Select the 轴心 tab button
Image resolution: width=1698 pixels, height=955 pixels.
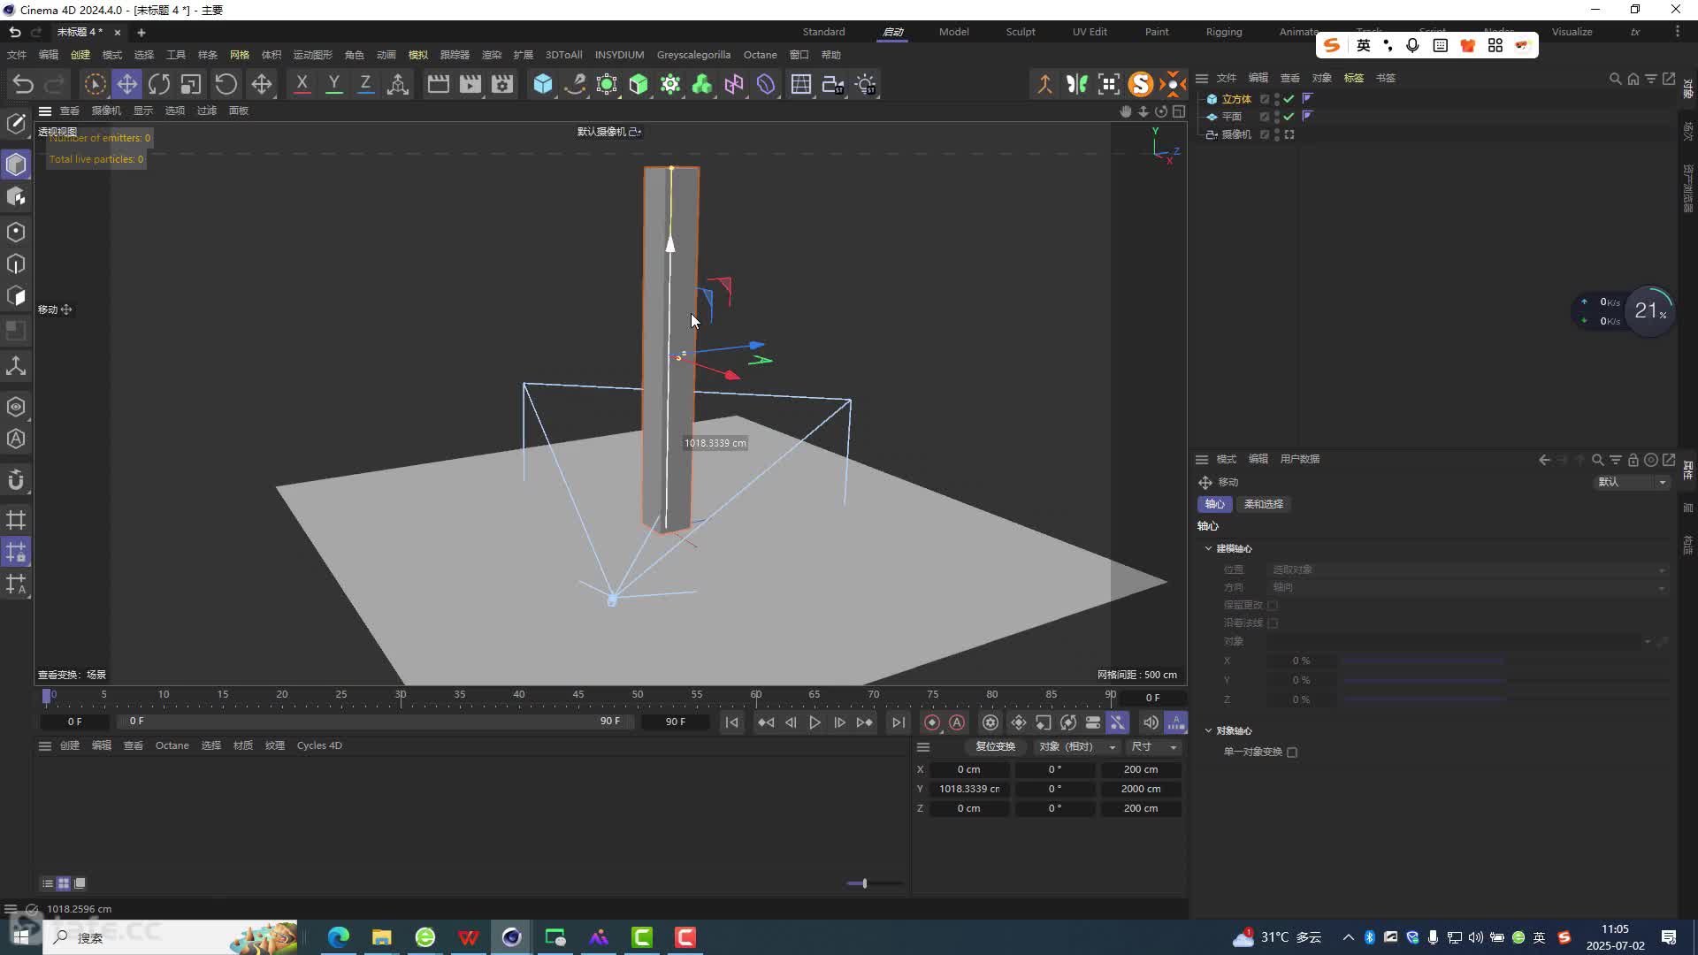1215,504
